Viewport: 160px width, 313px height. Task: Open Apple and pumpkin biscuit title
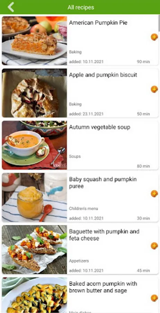103,75
